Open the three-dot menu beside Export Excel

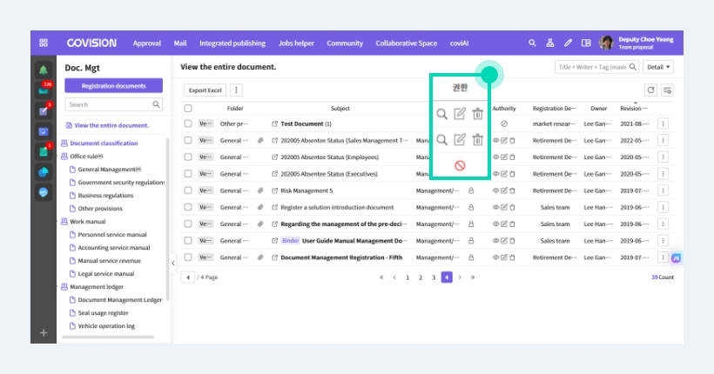click(236, 90)
